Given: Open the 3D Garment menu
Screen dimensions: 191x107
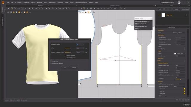Looking at the screenshot, I should coord(18,3).
